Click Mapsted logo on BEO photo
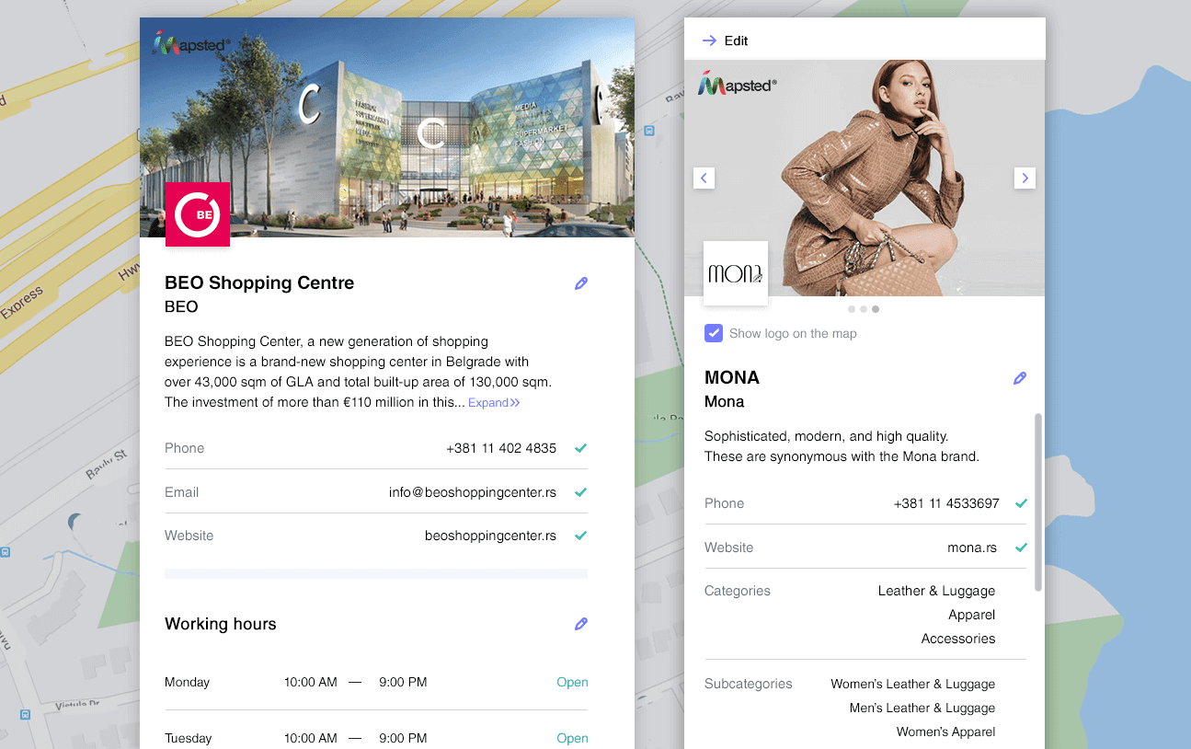 click(191, 43)
